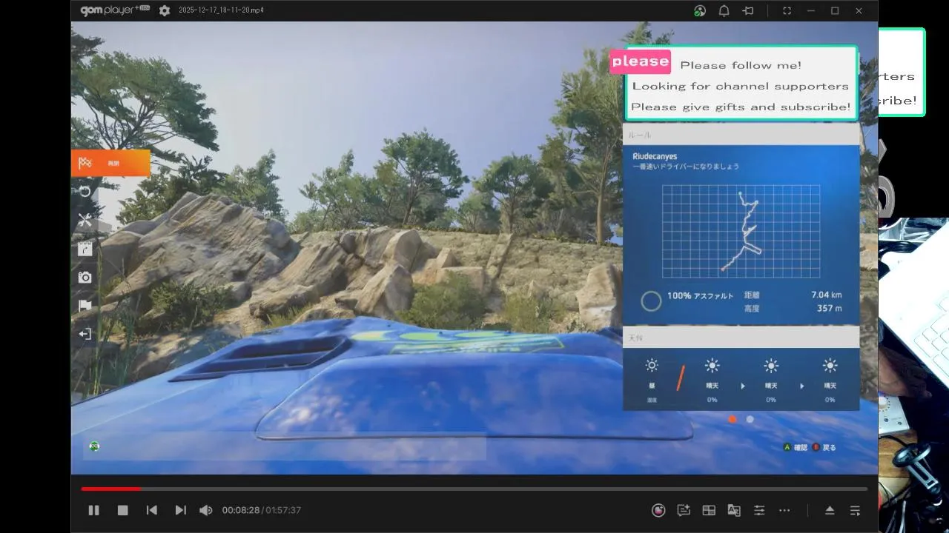The height and width of the screenshot is (533, 949).
Task: Select the first orange page indicator dot
Action: pos(733,419)
